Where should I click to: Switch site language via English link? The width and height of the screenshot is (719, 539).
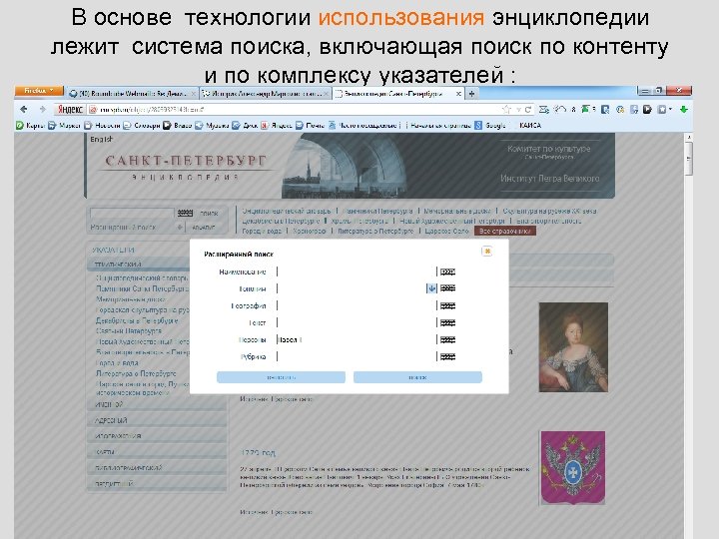(101, 139)
